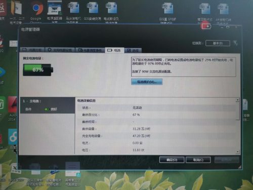Viewport: 253px width, 190px height.
Task: Switch to the 选项 tab
Action: click(133, 50)
